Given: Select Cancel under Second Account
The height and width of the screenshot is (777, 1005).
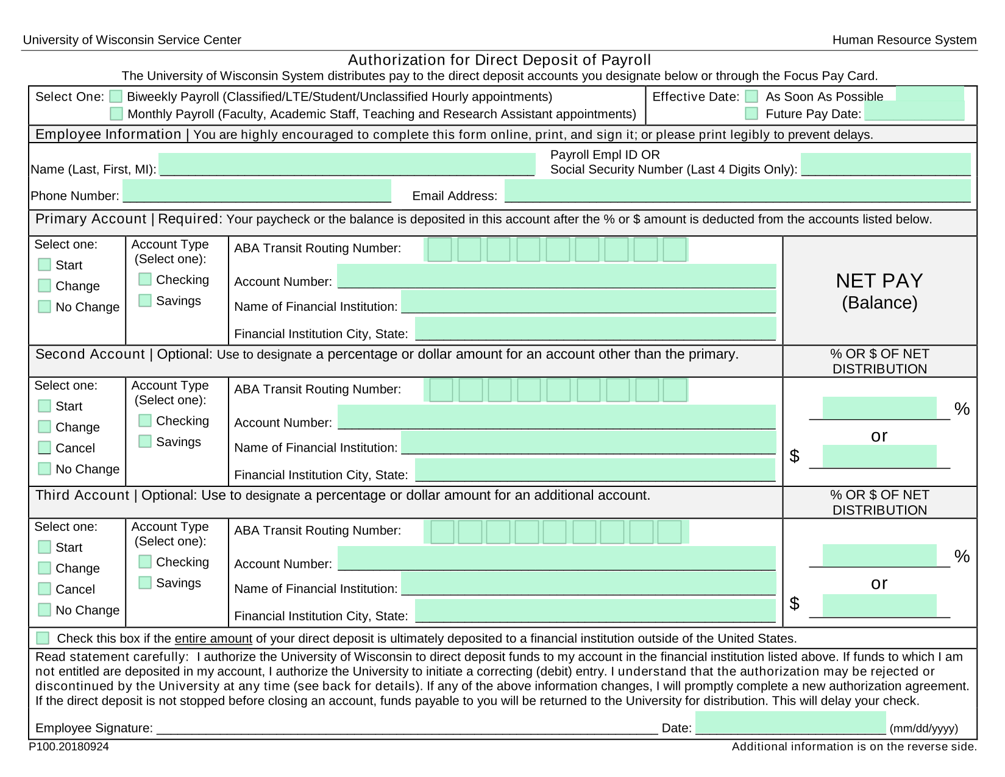Looking at the screenshot, I should (44, 448).
